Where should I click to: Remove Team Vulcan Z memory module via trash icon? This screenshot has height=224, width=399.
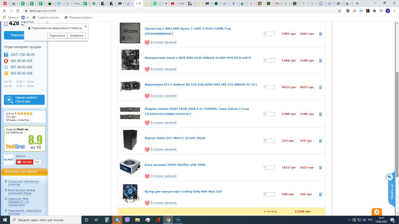click(x=320, y=114)
